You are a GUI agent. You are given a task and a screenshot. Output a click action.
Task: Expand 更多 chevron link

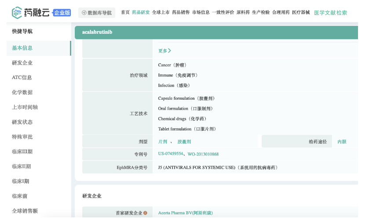coord(164,51)
